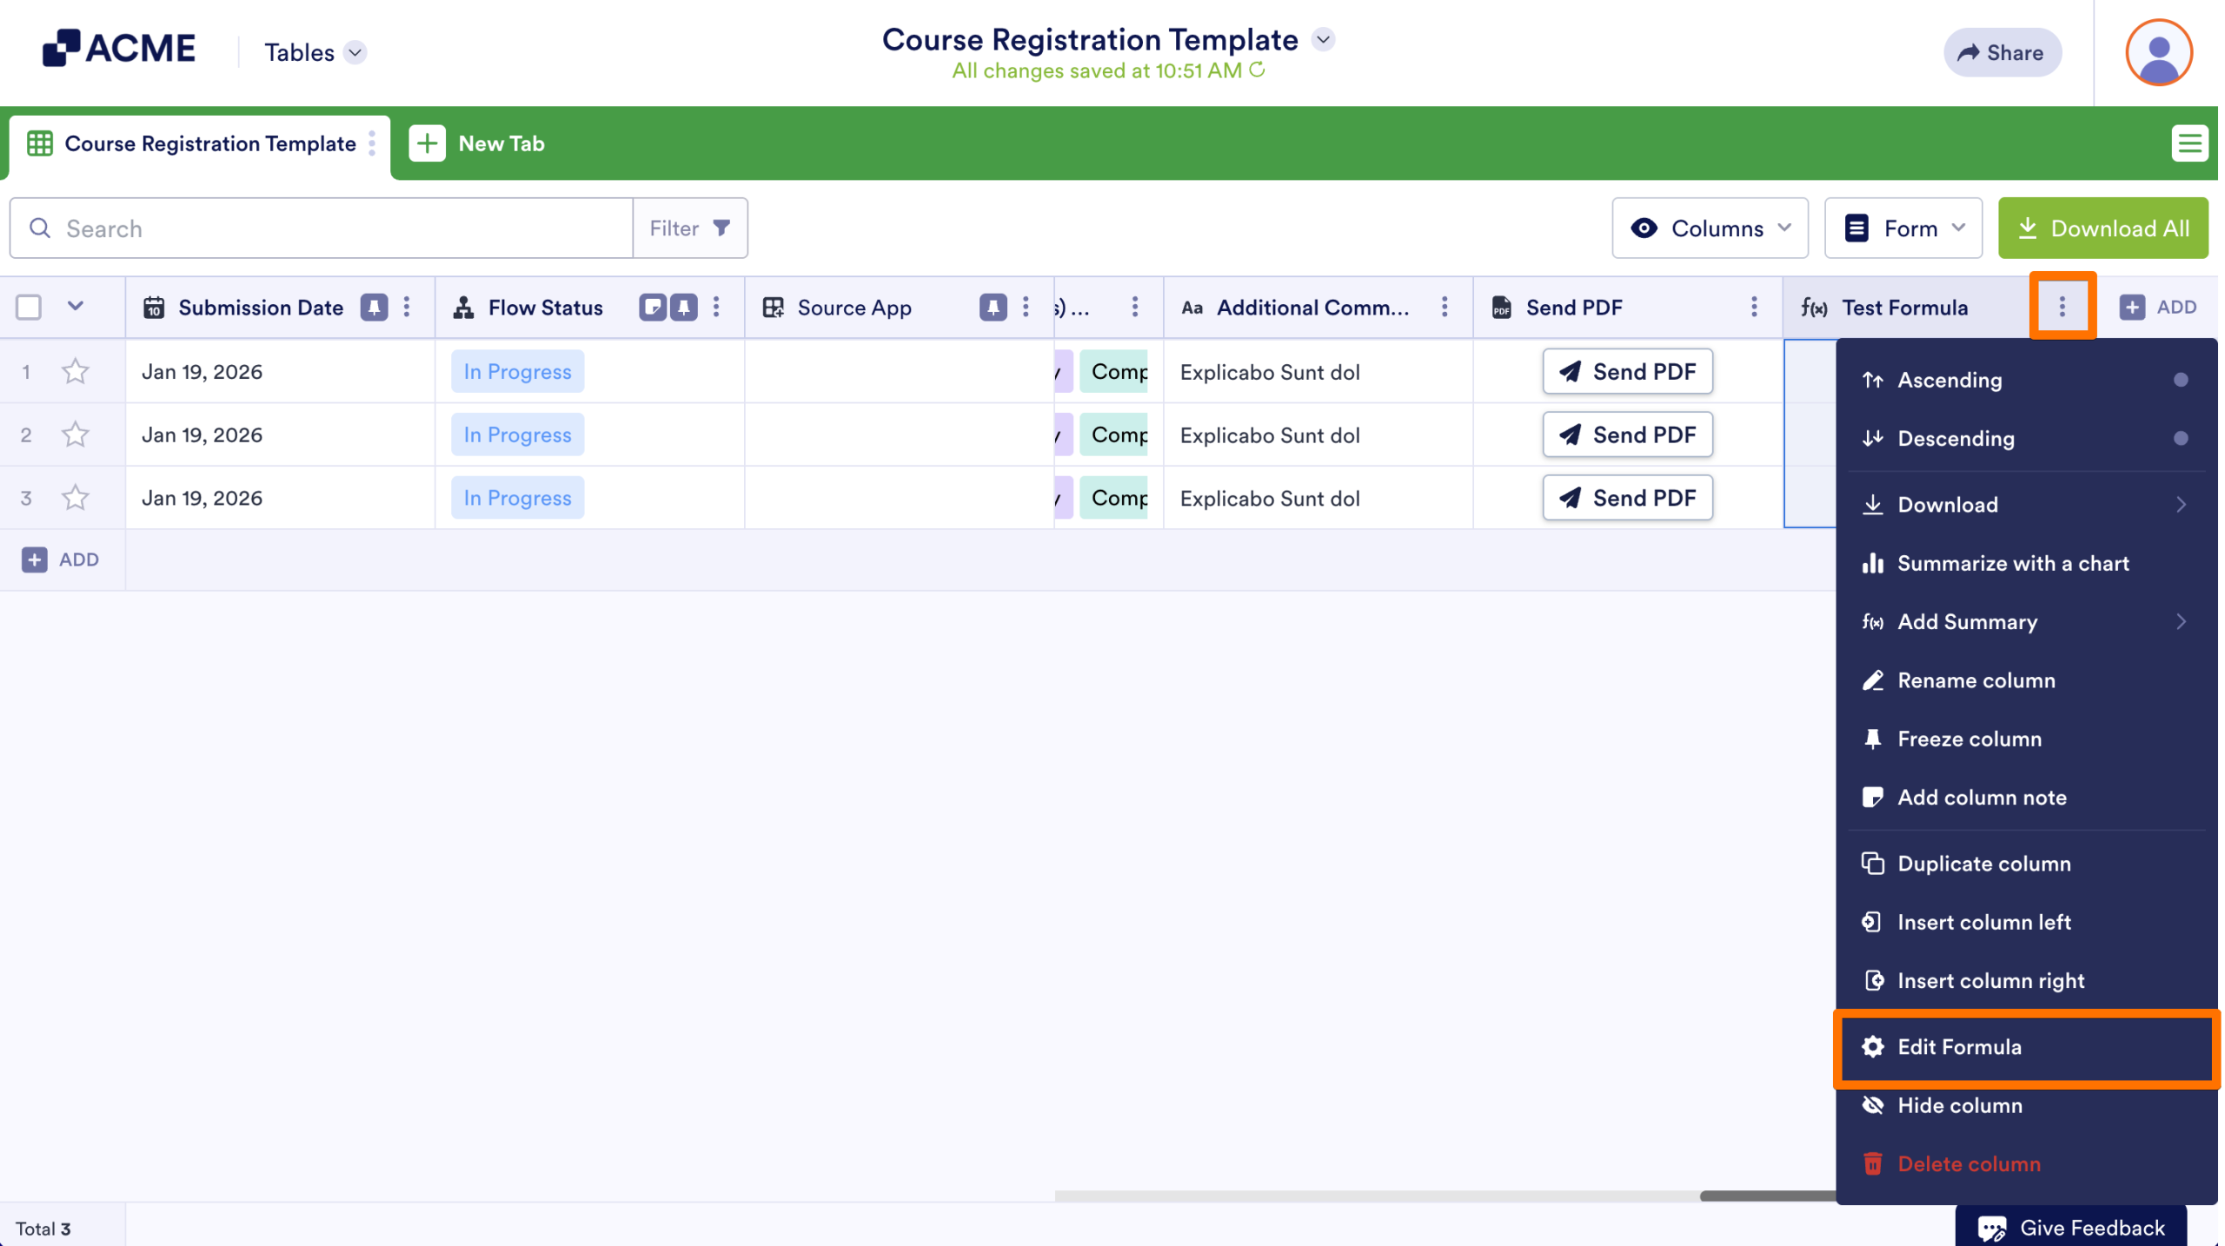The width and height of the screenshot is (2225, 1246).
Task: Select Ascending sort in the column menu
Action: pos(1949,380)
